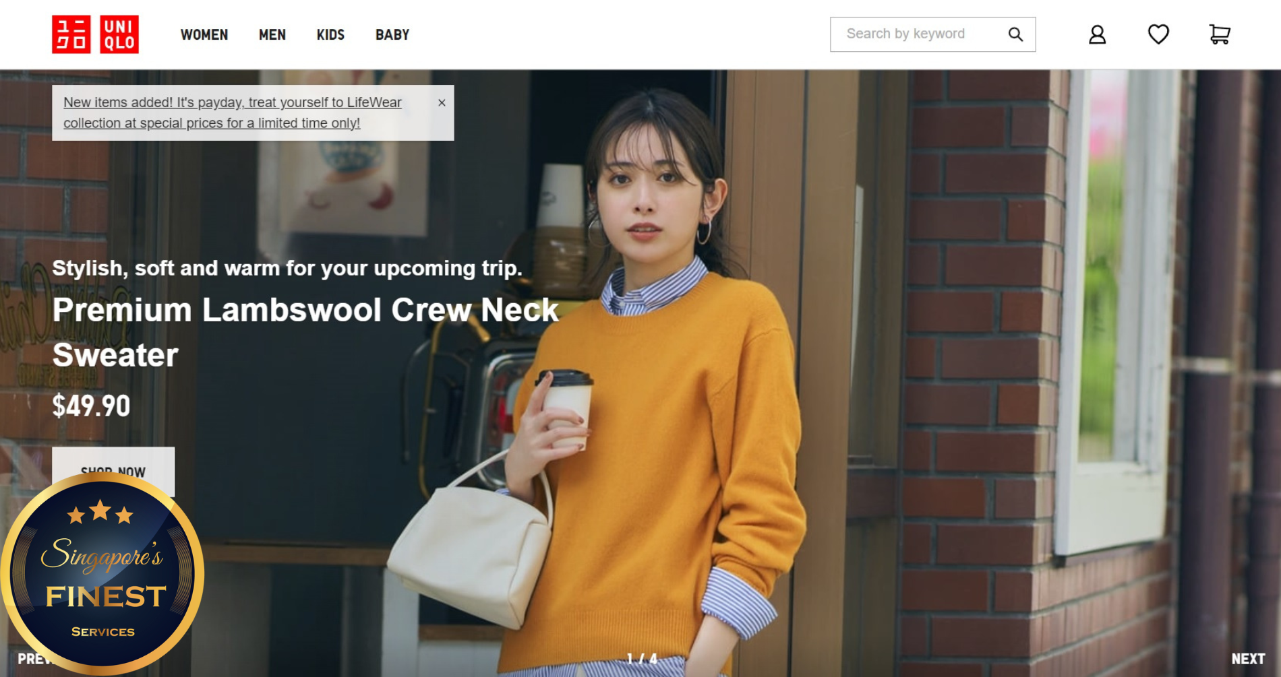This screenshot has height=677, width=1281.
Task: Select the KIDS navigation item
Action: tap(330, 34)
